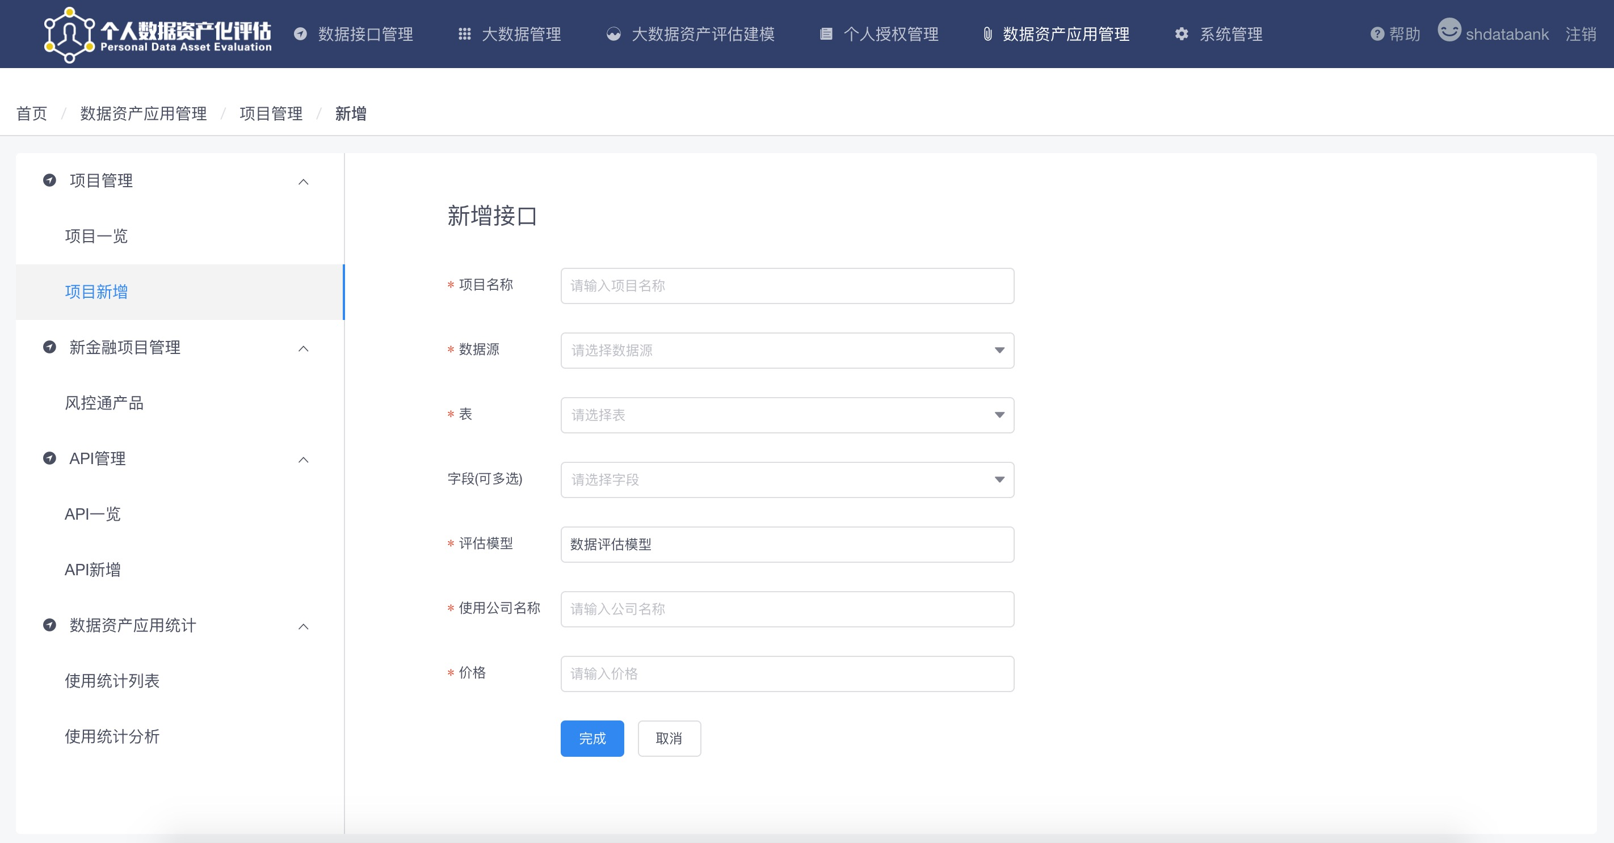The height and width of the screenshot is (843, 1614).
Task: Click the 首页 breadcrumb link
Action: pyautogui.click(x=31, y=113)
